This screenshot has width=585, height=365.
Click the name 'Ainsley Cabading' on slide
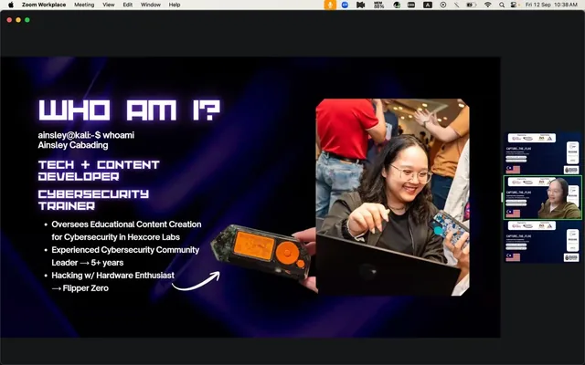click(73, 145)
